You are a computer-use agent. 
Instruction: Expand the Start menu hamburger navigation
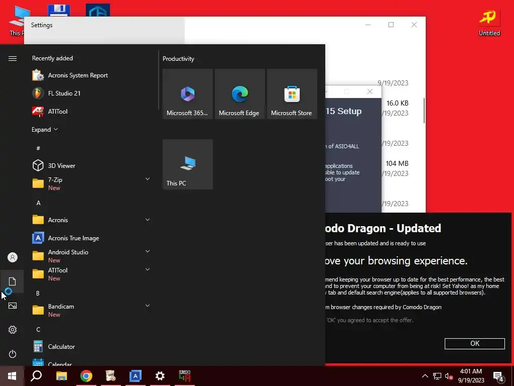coord(13,58)
